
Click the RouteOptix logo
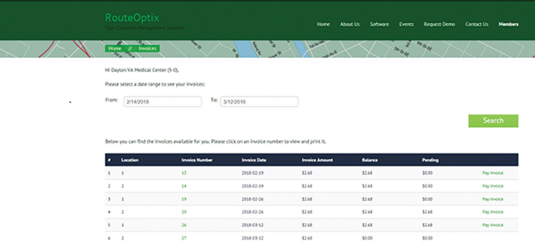coord(132,18)
